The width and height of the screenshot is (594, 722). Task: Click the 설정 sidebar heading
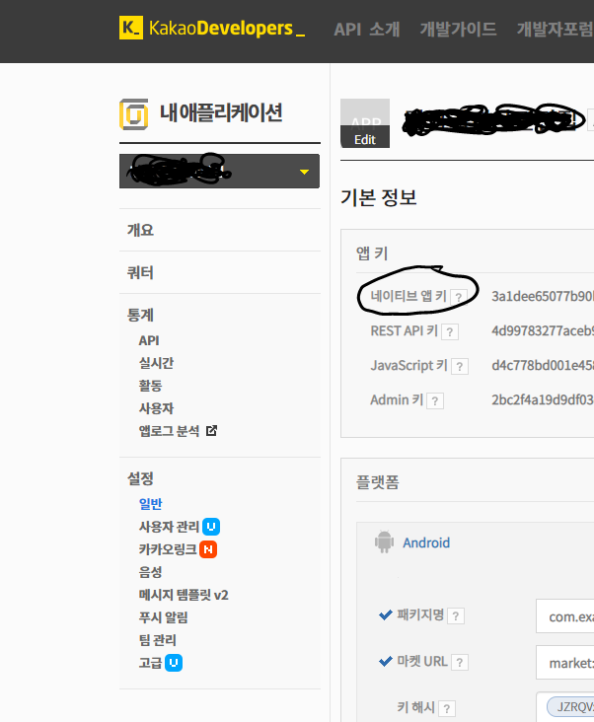click(x=140, y=478)
